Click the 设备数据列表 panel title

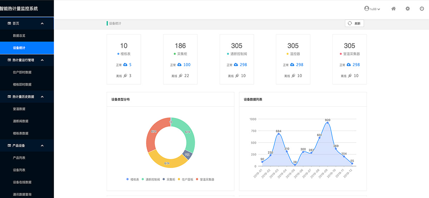(x=253, y=99)
